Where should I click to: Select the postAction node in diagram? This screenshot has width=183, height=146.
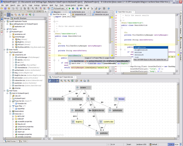(x=102, y=133)
